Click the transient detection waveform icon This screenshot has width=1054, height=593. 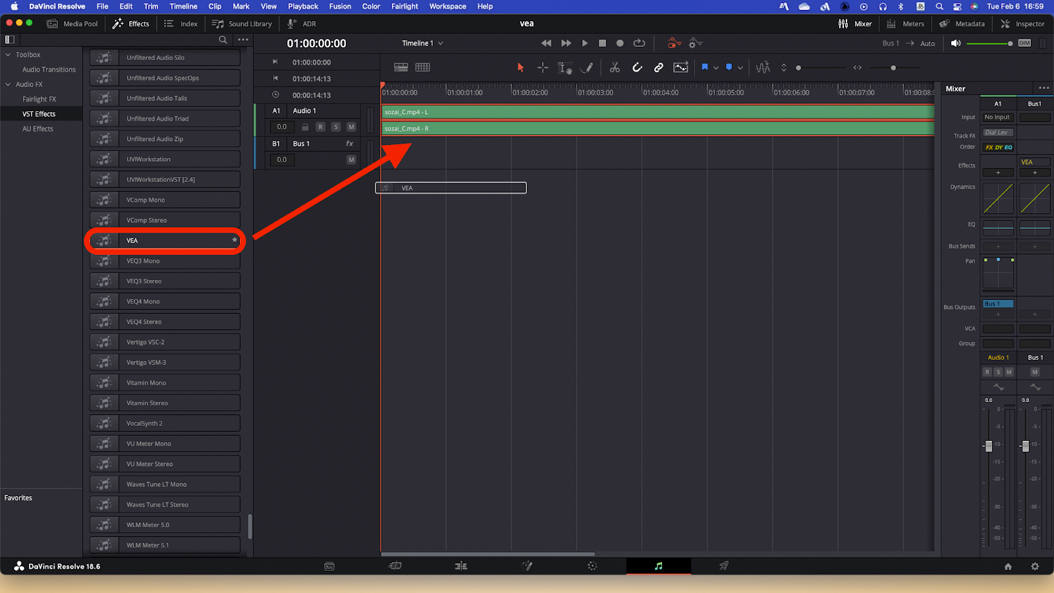[x=763, y=67]
